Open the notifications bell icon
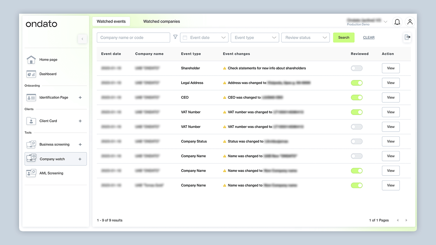This screenshot has height=245, width=436. click(x=397, y=22)
